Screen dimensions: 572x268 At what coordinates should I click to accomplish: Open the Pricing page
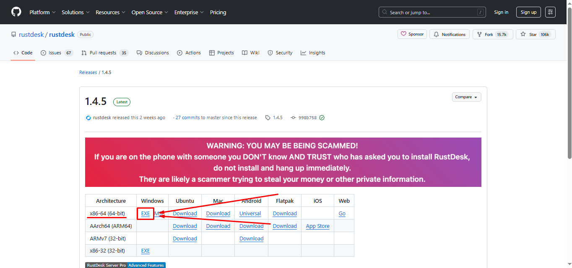click(218, 12)
